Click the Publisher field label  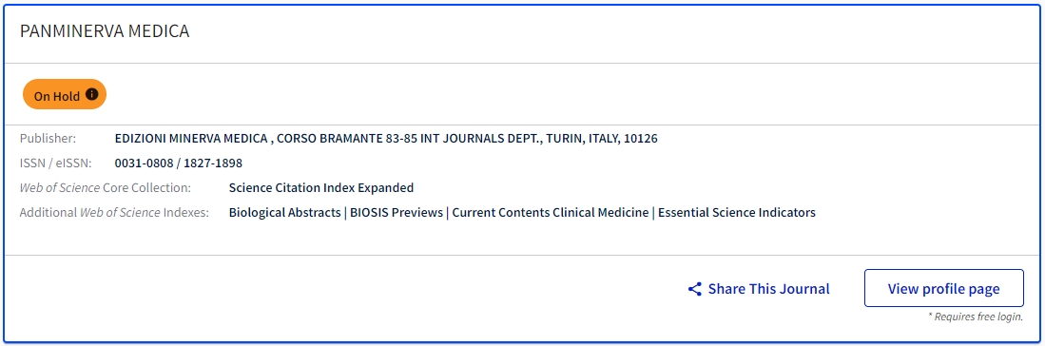(x=48, y=139)
